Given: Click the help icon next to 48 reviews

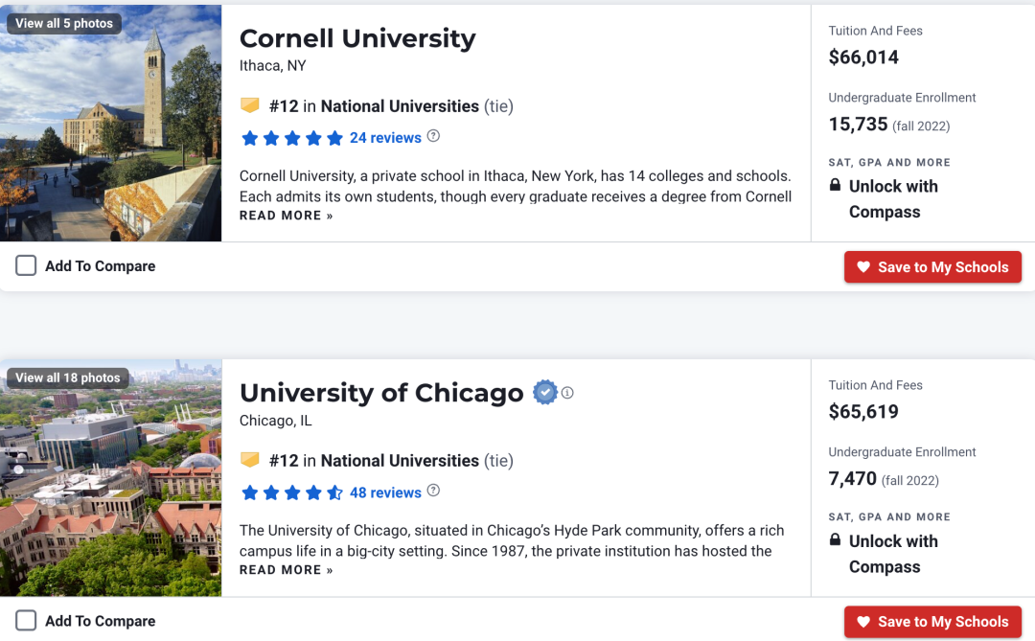Looking at the screenshot, I should (x=433, y=491).
